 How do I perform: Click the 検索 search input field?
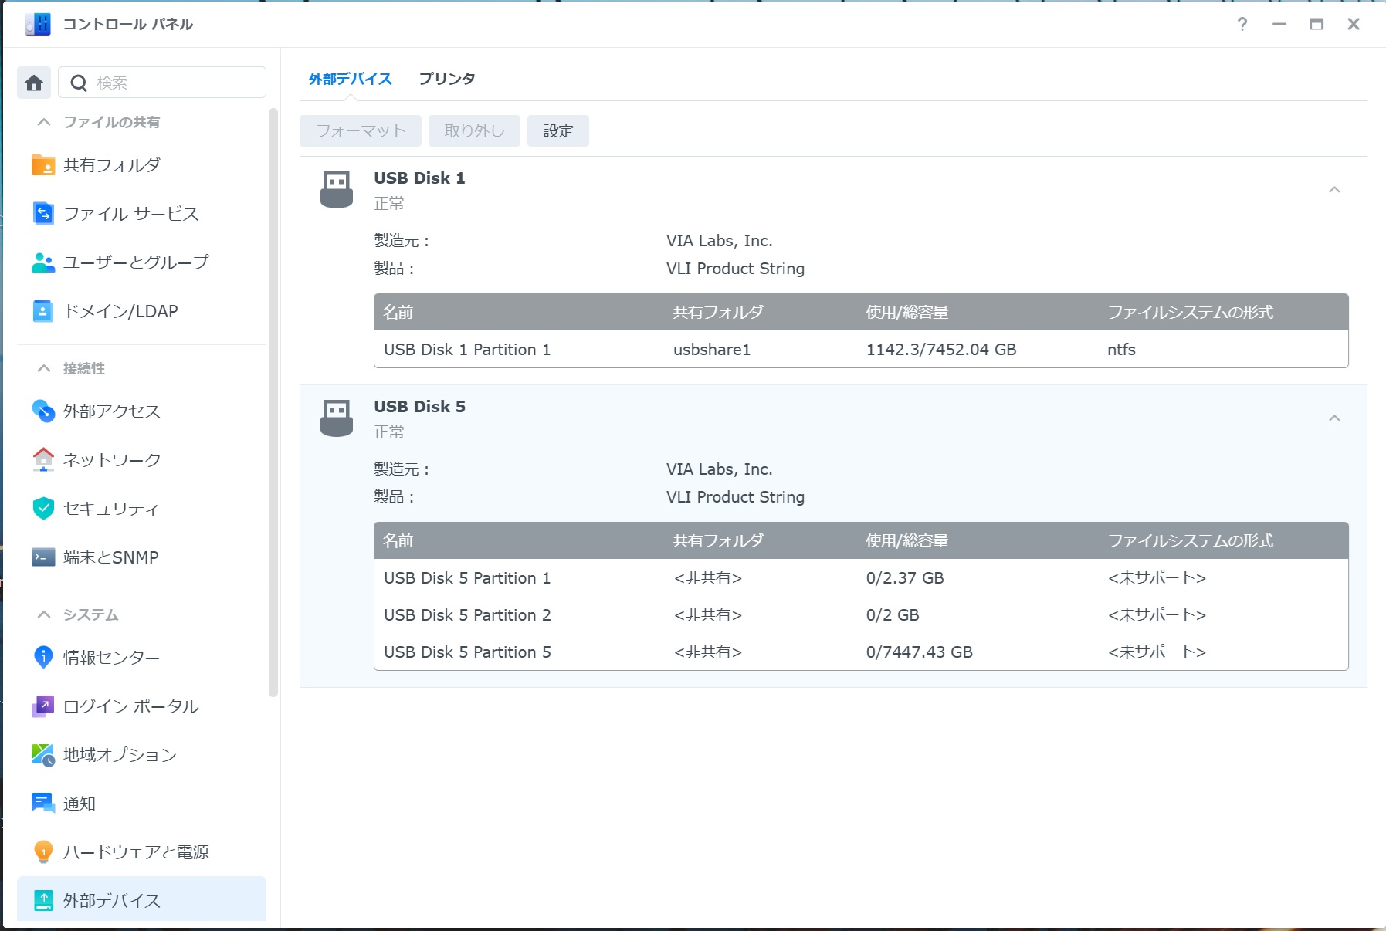point(162,83)
